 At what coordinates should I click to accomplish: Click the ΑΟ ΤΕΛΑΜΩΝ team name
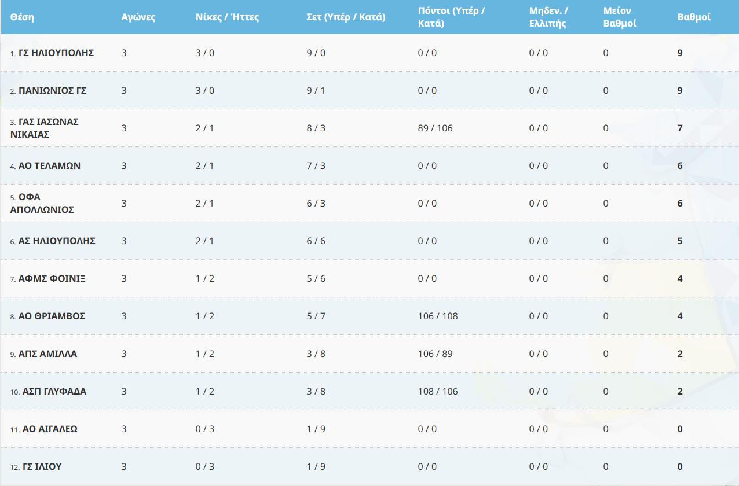point(49,165)
